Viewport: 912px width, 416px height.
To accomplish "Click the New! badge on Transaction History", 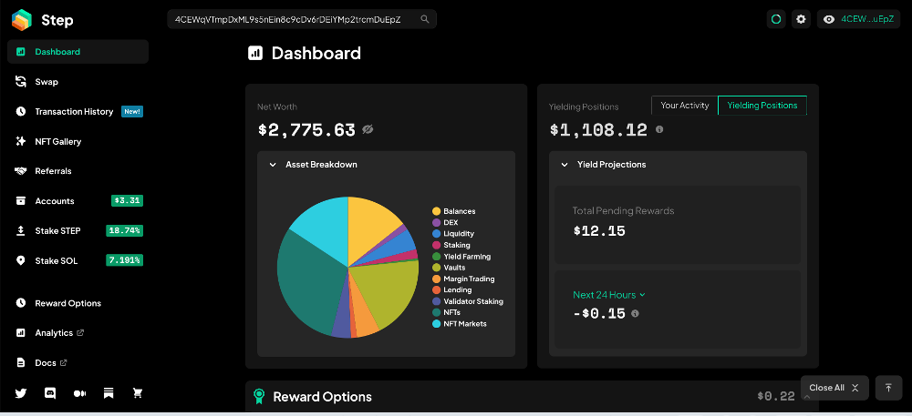I will [132, 111].
